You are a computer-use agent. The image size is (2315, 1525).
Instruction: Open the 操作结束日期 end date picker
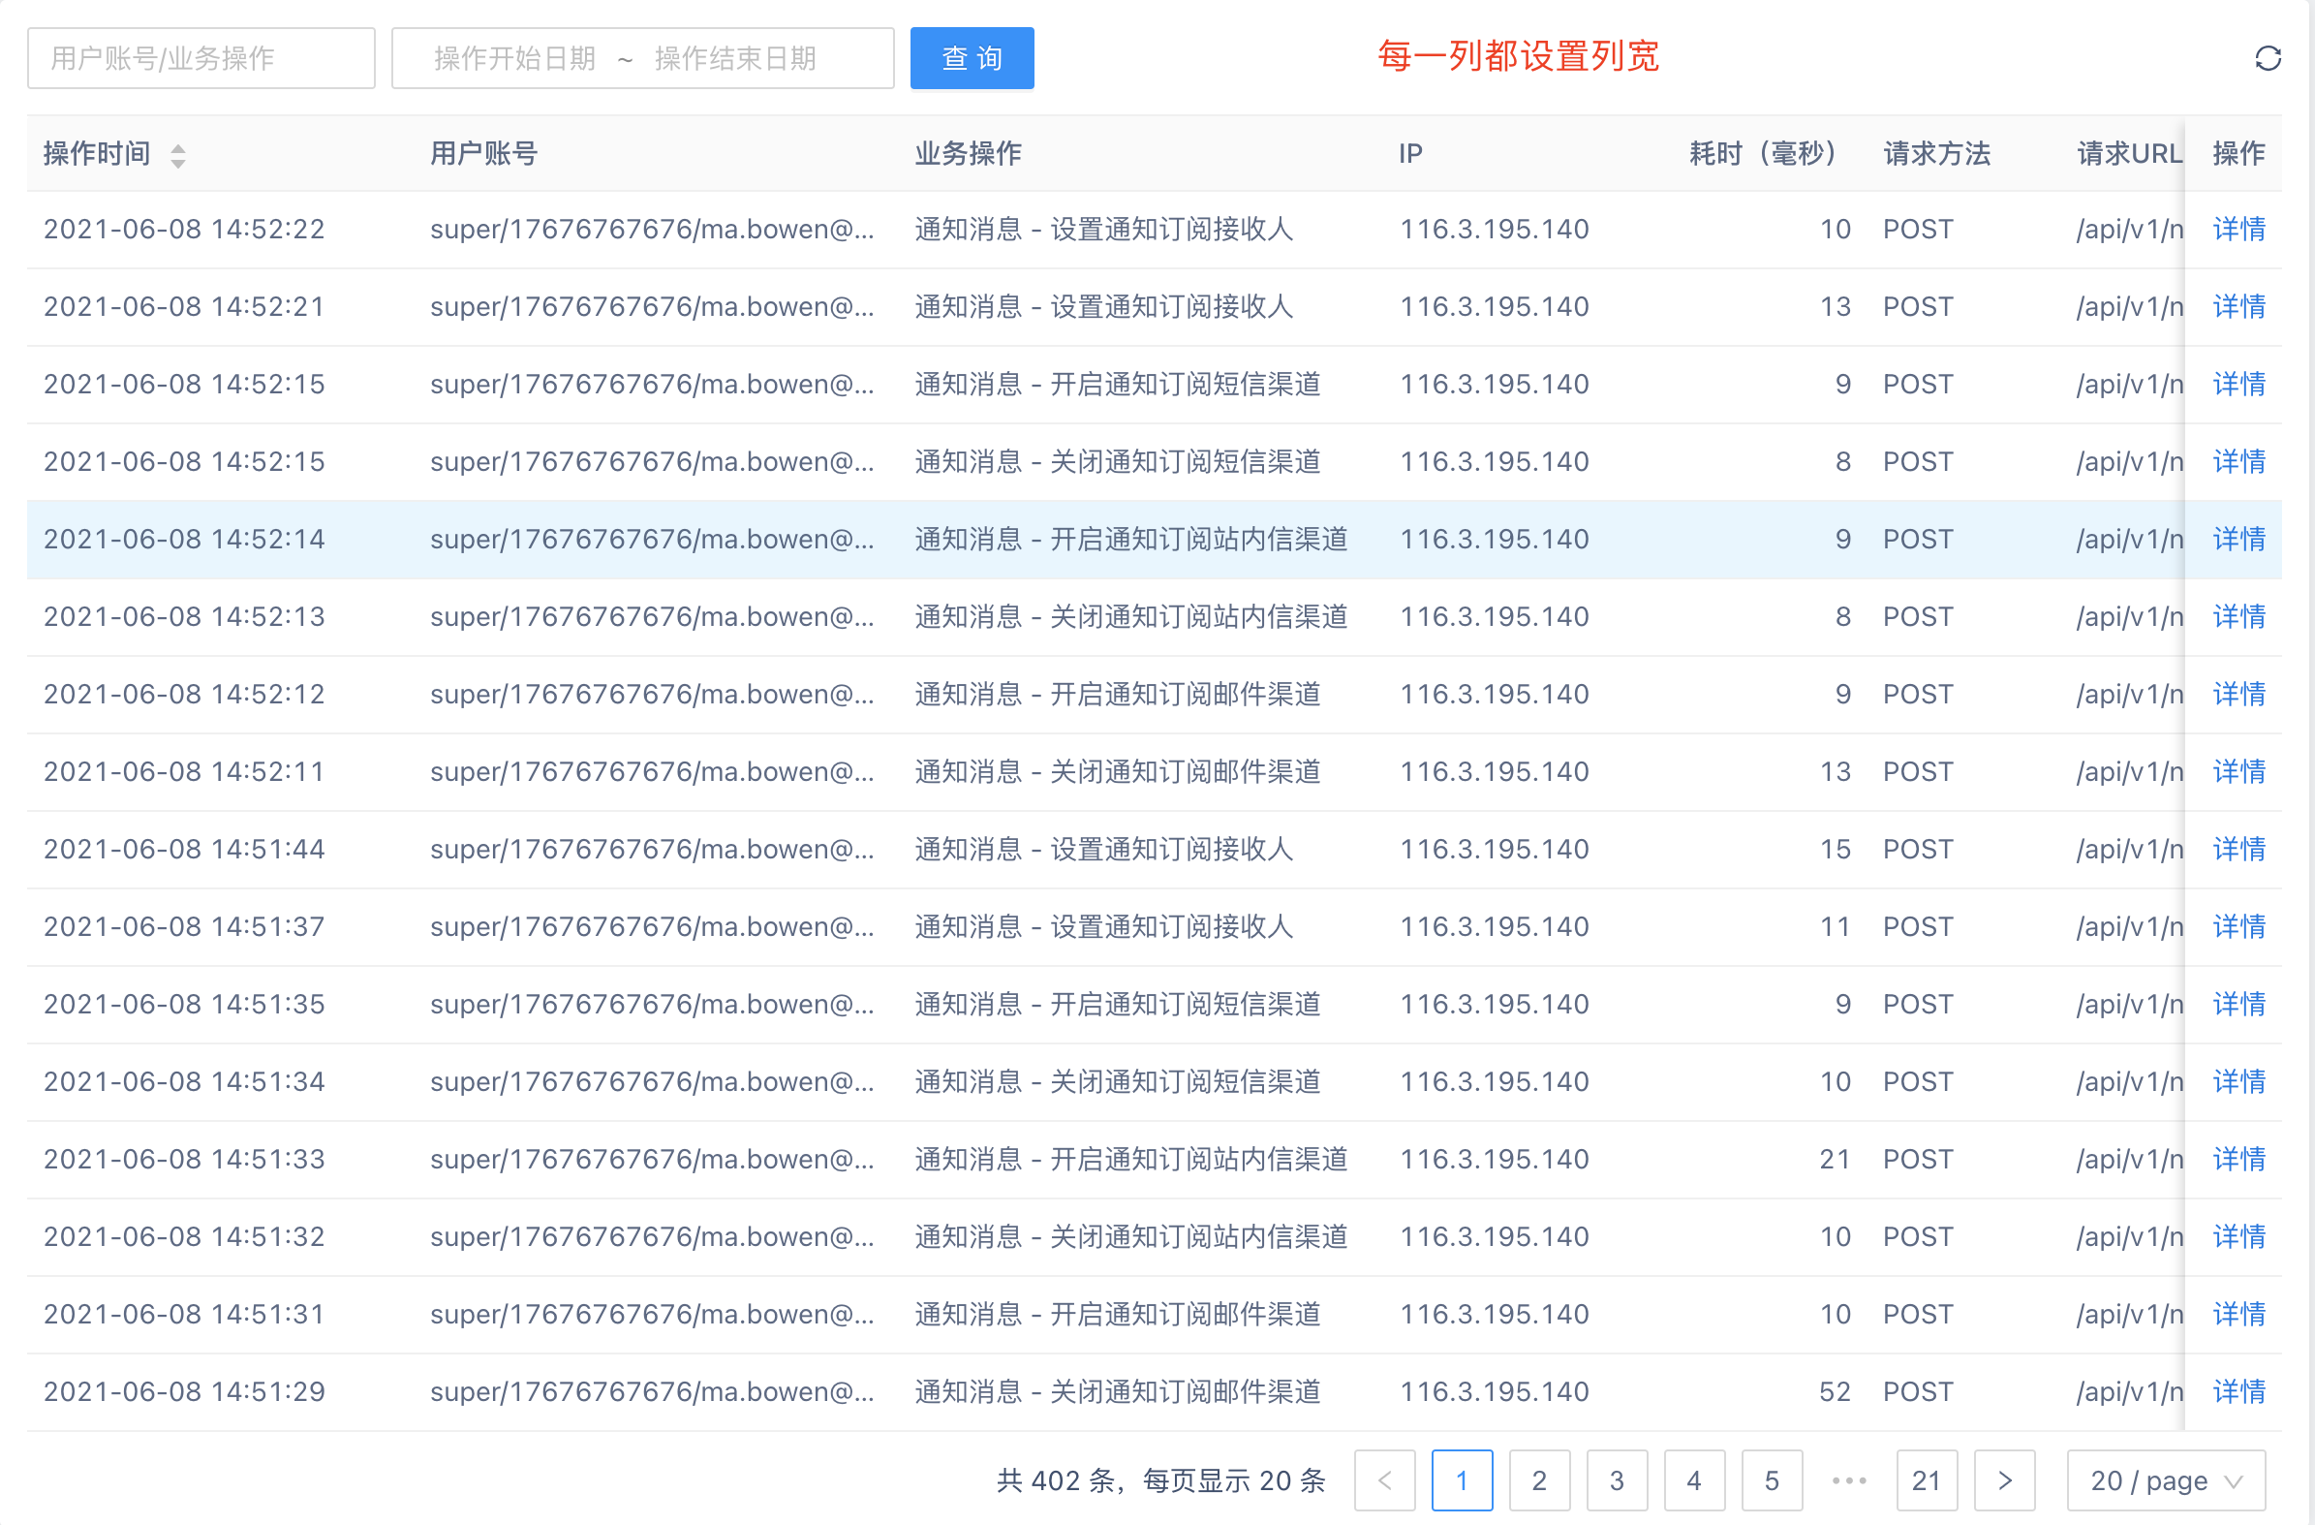coord(735,58)
